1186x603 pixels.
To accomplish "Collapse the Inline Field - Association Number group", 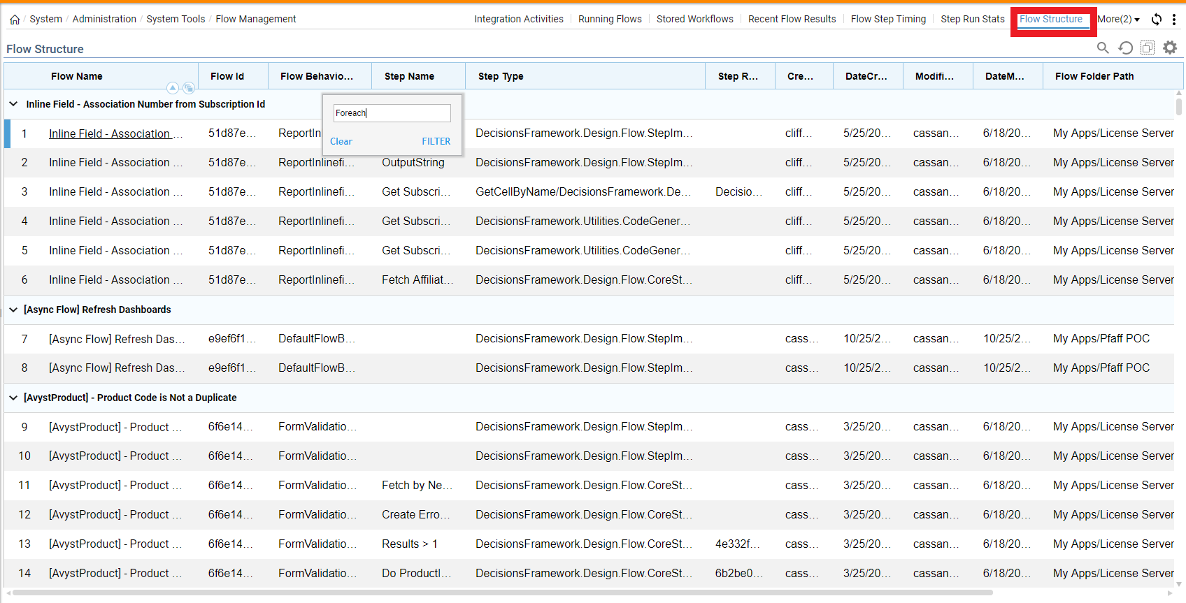I will point(13,104).
